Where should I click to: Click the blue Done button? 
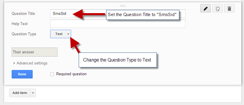(x=22, y=74)
